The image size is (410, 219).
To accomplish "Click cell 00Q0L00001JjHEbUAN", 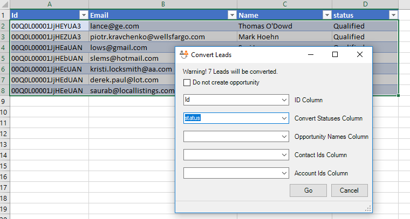I will coord(50,59).
